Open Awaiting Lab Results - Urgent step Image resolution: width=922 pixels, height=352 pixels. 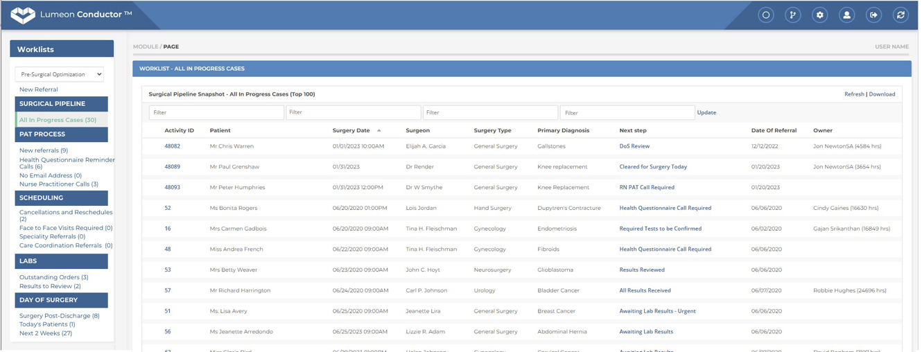pyautogui.click(x=659, y=312)
